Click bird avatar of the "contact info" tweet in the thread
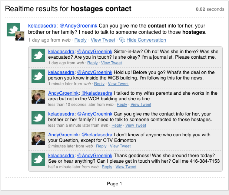This screenshot has width=229, height=195. [38, 118]
